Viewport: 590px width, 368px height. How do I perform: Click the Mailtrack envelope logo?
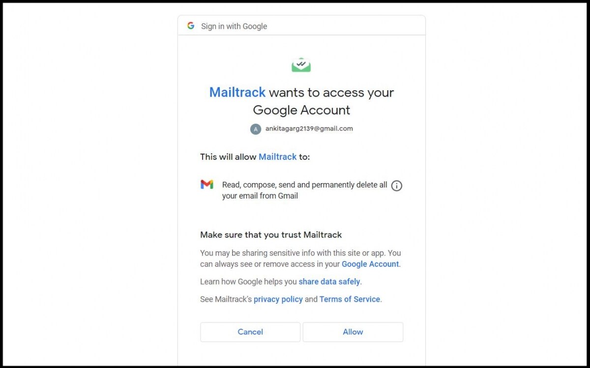(x=301, y=65)
